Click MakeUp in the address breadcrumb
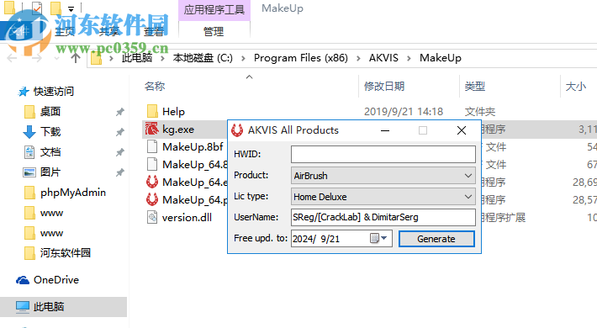The image size is (597, 328). 441,58
